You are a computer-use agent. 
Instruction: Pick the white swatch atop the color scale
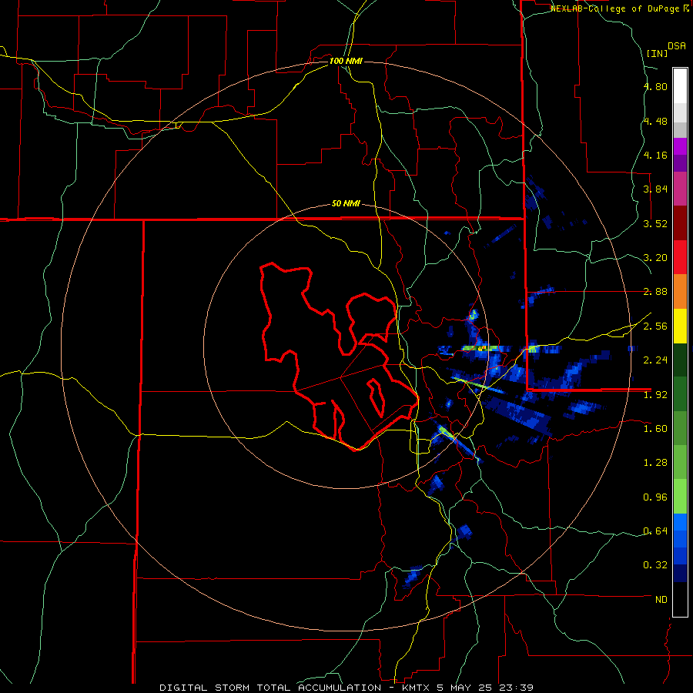(680, 86)
